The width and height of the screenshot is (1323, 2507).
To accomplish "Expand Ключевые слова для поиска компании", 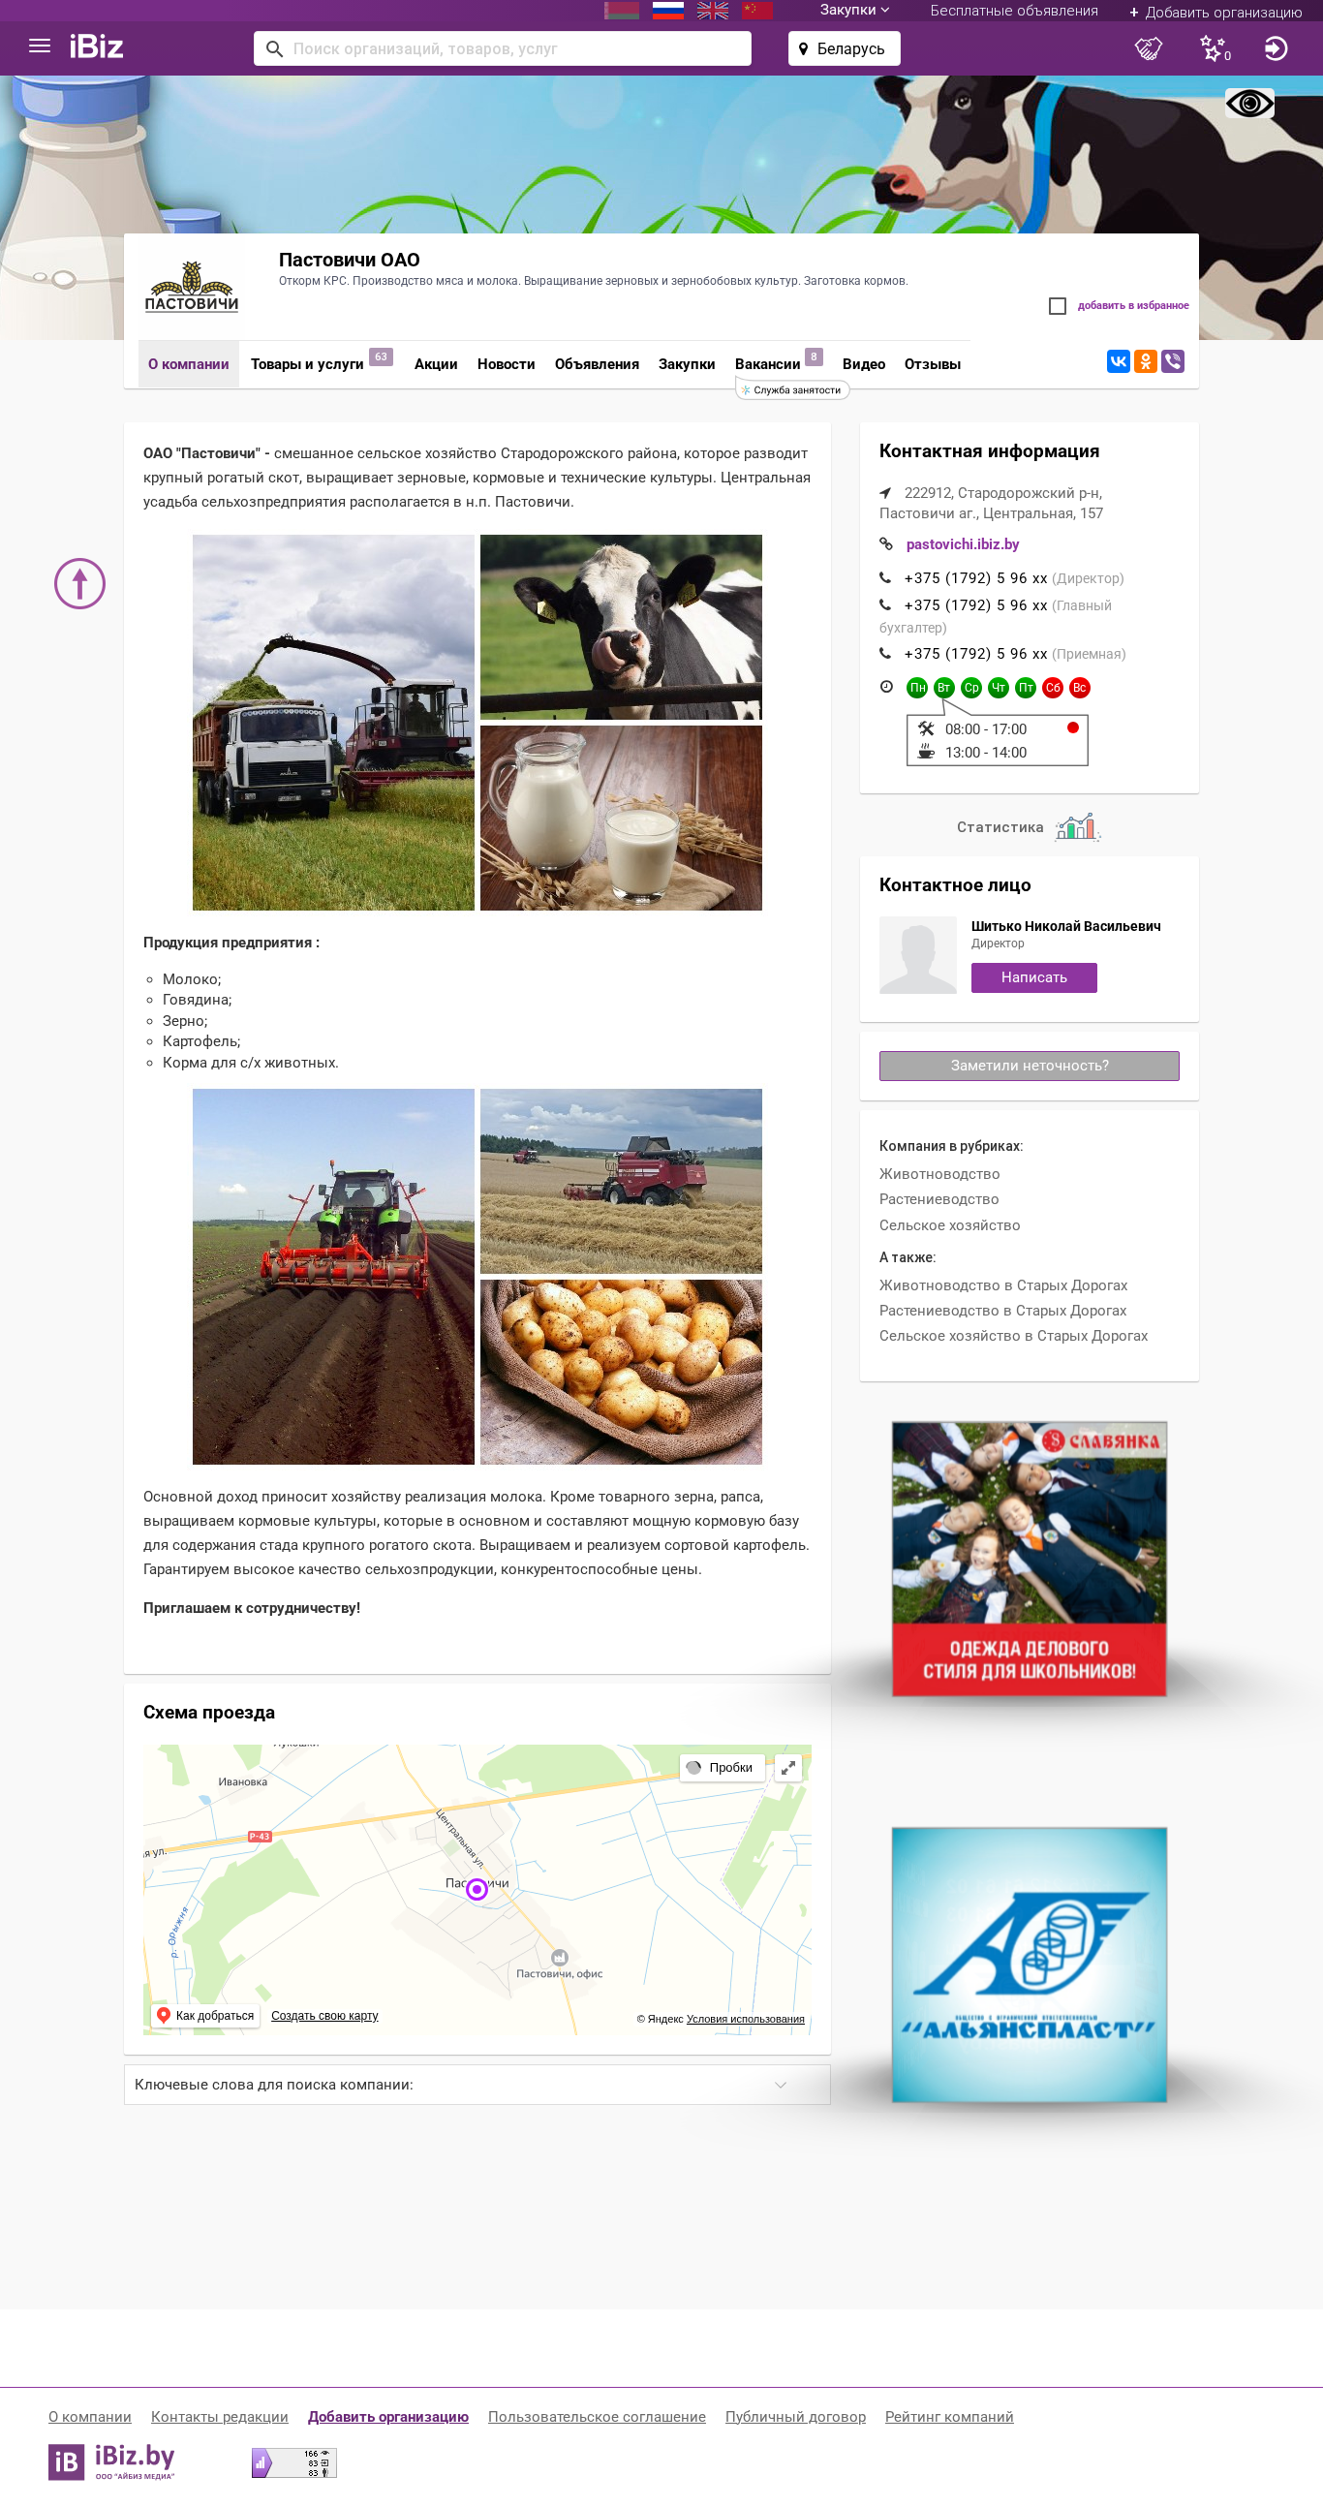I will point(477,2084).
